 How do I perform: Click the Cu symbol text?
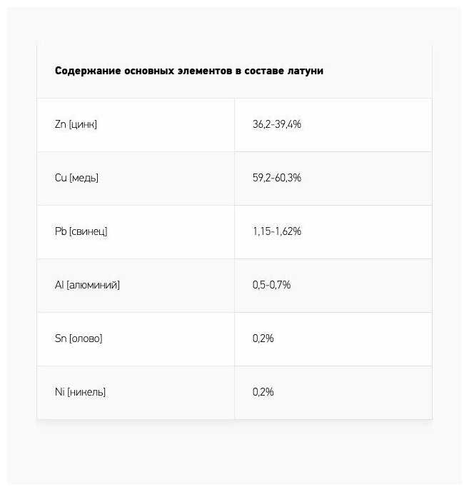pos(61,178)
